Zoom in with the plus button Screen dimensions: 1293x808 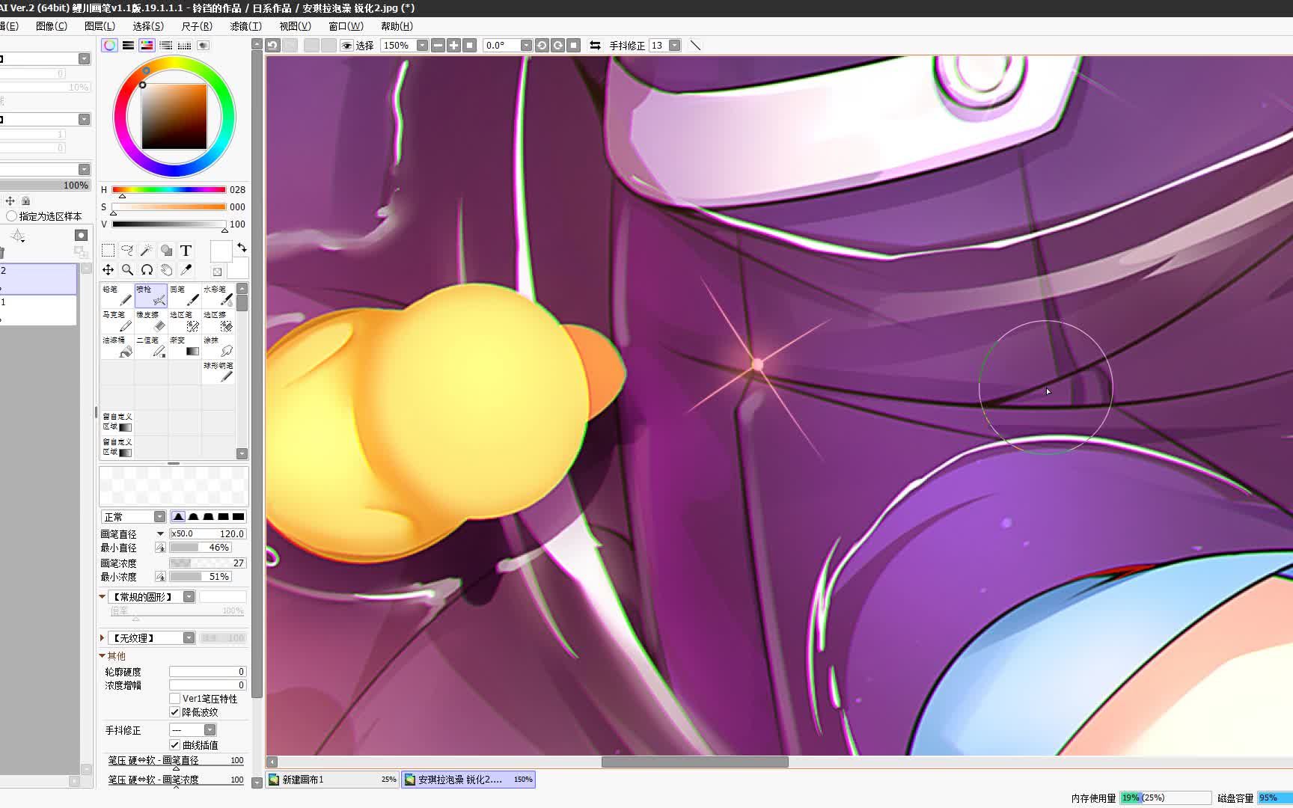click(x=453, y=46)
